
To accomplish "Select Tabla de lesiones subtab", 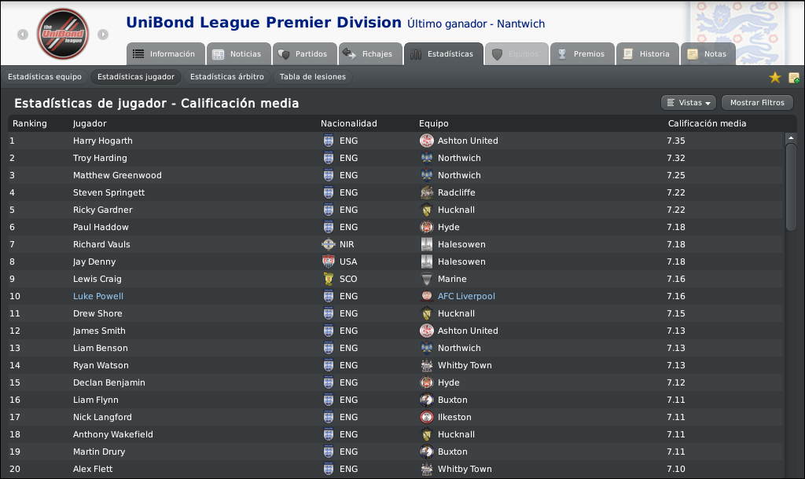I will [x=313, y=77].
